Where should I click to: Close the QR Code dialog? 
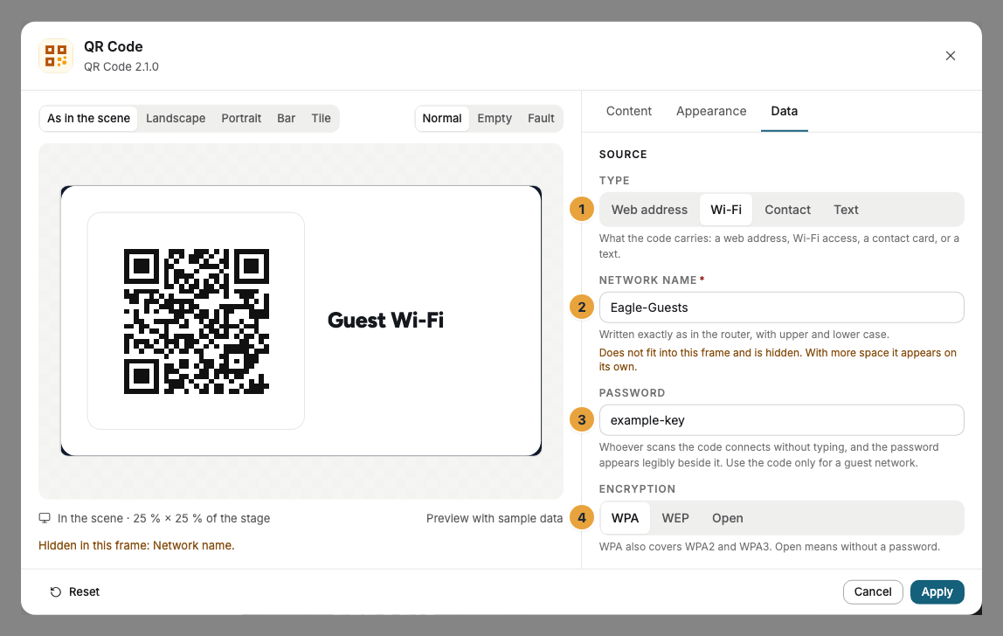point(950,56)
